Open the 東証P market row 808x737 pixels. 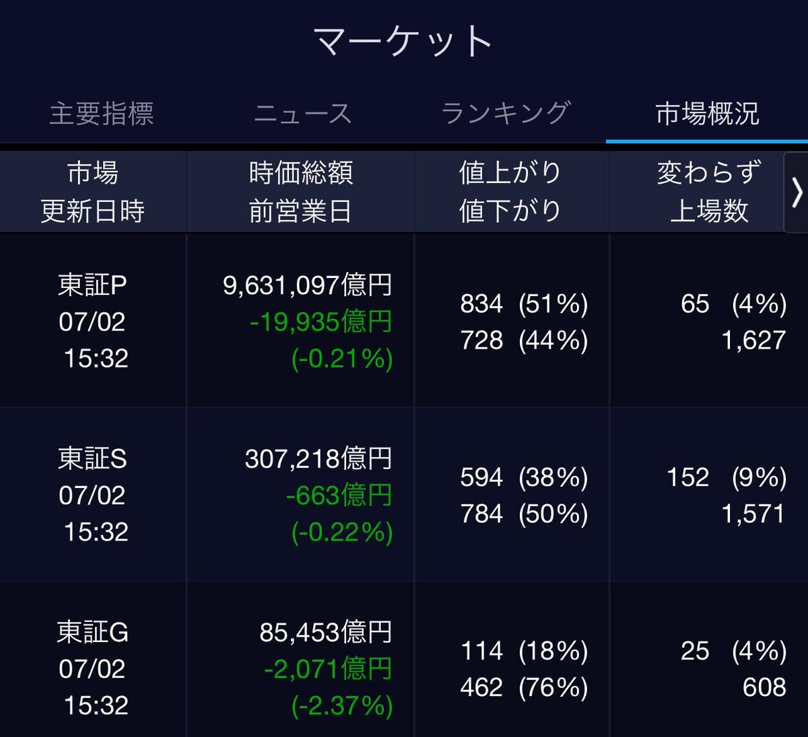404,321
